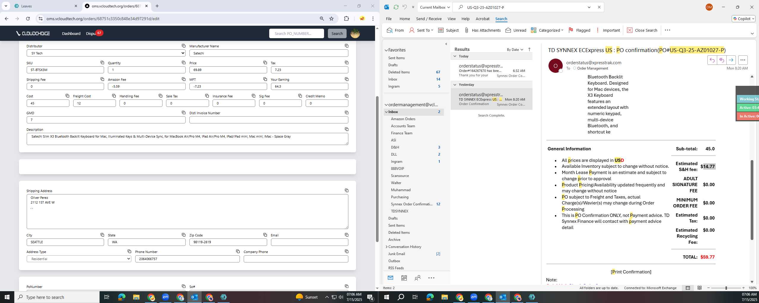Open more actions menu on the email
This screenshot has height=303, width=759.
(743, 60)
